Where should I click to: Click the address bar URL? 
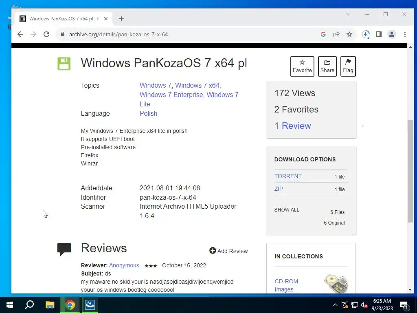tap(119, 34)
